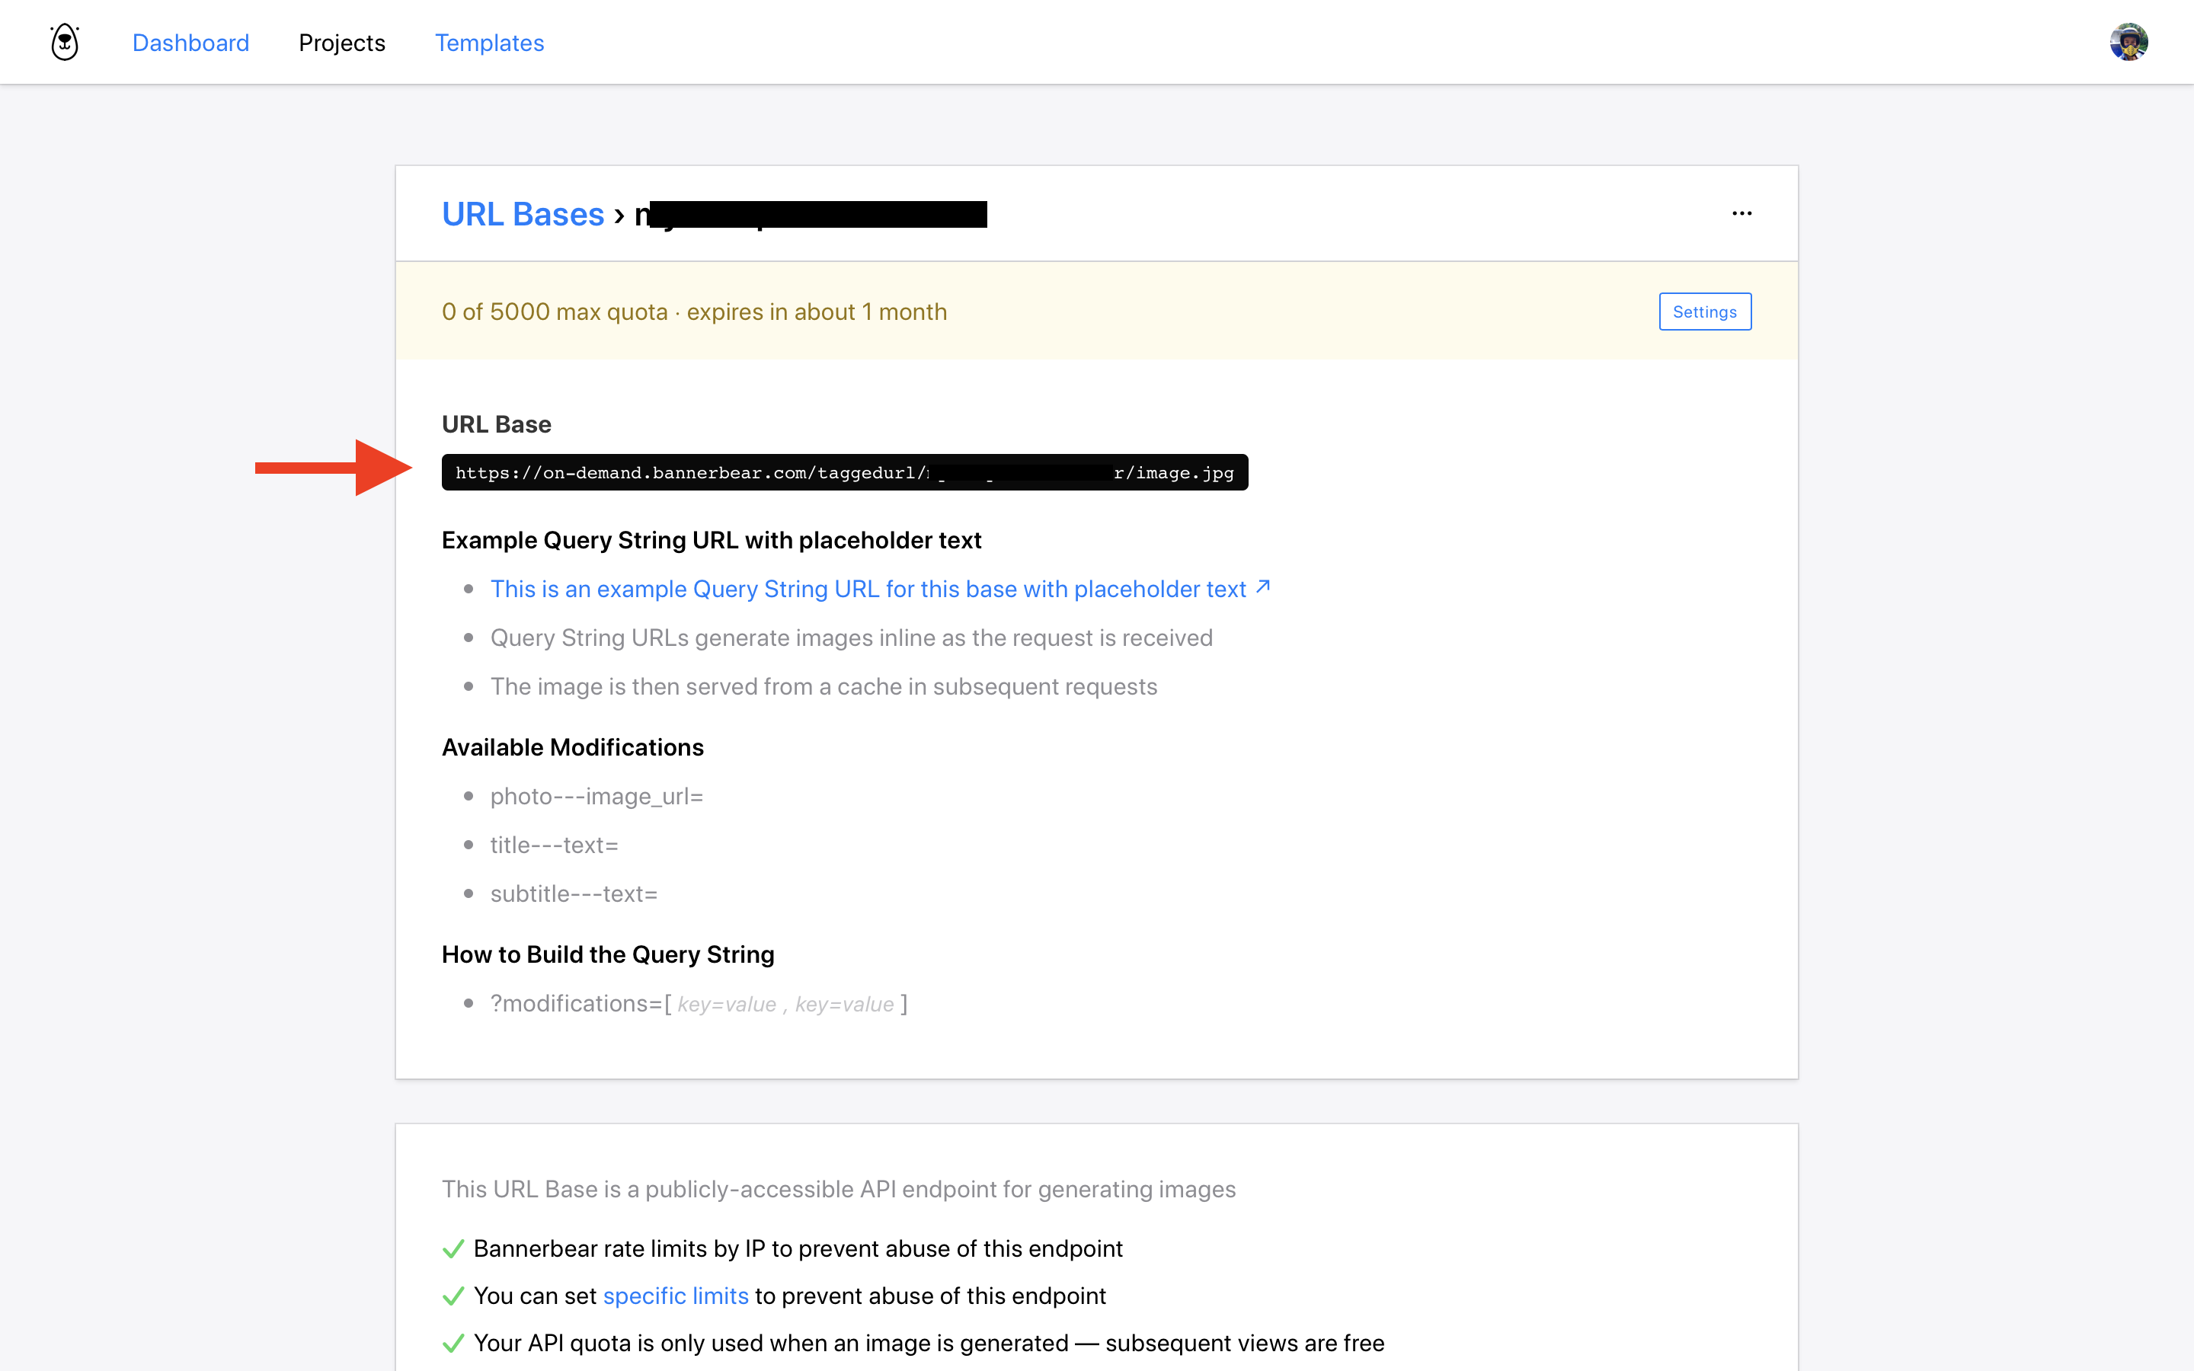Viewport: 2194px width, 1371px height.
Task: Switch to the Templates section
Action: pyautogui.click(x=488, y=43)
